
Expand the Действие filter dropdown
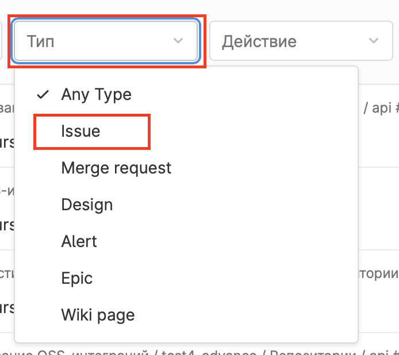(296, 41)
